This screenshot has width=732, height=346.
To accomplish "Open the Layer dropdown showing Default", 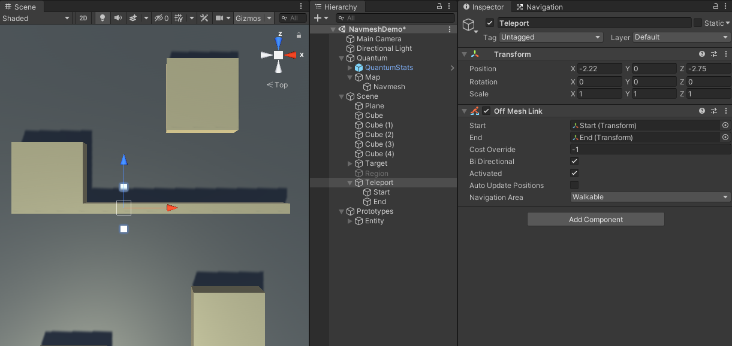I will 682,37.
